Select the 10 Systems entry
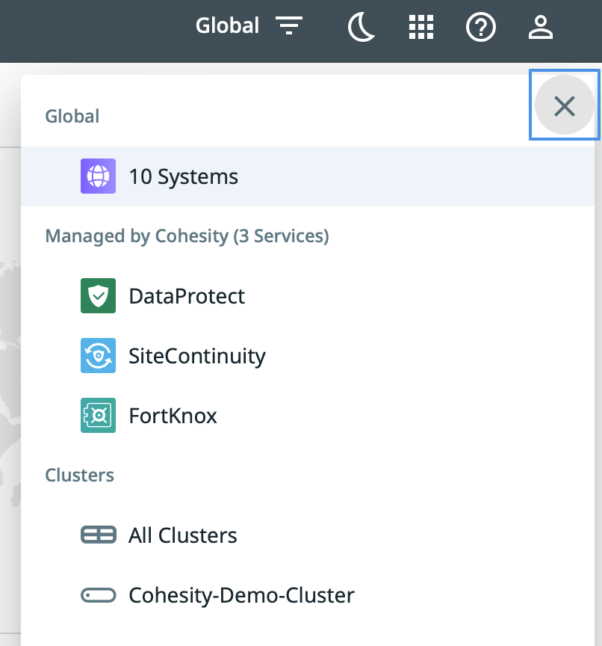Viewport: 602px width, 646px height. [x=184, y=176]
